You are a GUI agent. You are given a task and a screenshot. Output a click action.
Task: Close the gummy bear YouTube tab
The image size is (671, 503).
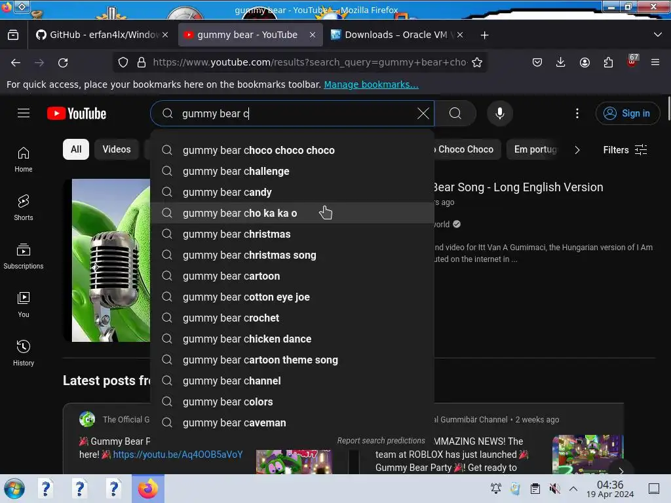click(x=313, y=35)
